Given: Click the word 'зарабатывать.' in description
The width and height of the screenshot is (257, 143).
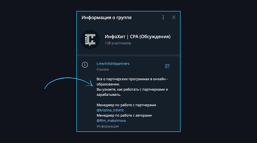Looking at the screenshot, I should pos(109,95).
